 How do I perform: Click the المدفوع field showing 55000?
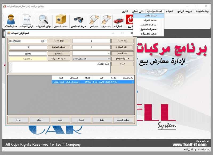point(28,54)
